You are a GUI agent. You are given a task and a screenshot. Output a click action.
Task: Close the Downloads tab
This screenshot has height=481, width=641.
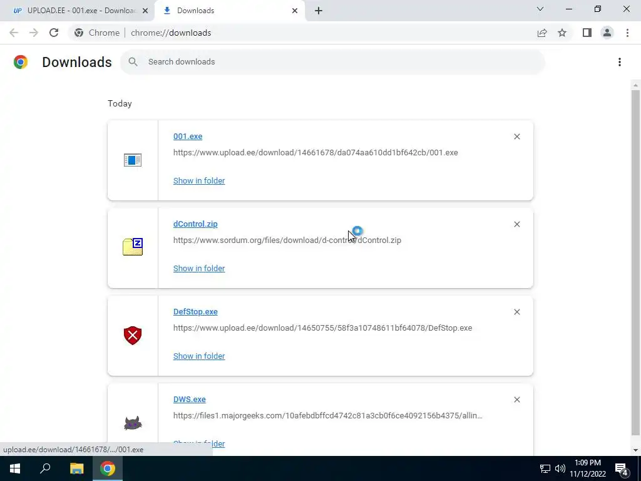(295, 11)
